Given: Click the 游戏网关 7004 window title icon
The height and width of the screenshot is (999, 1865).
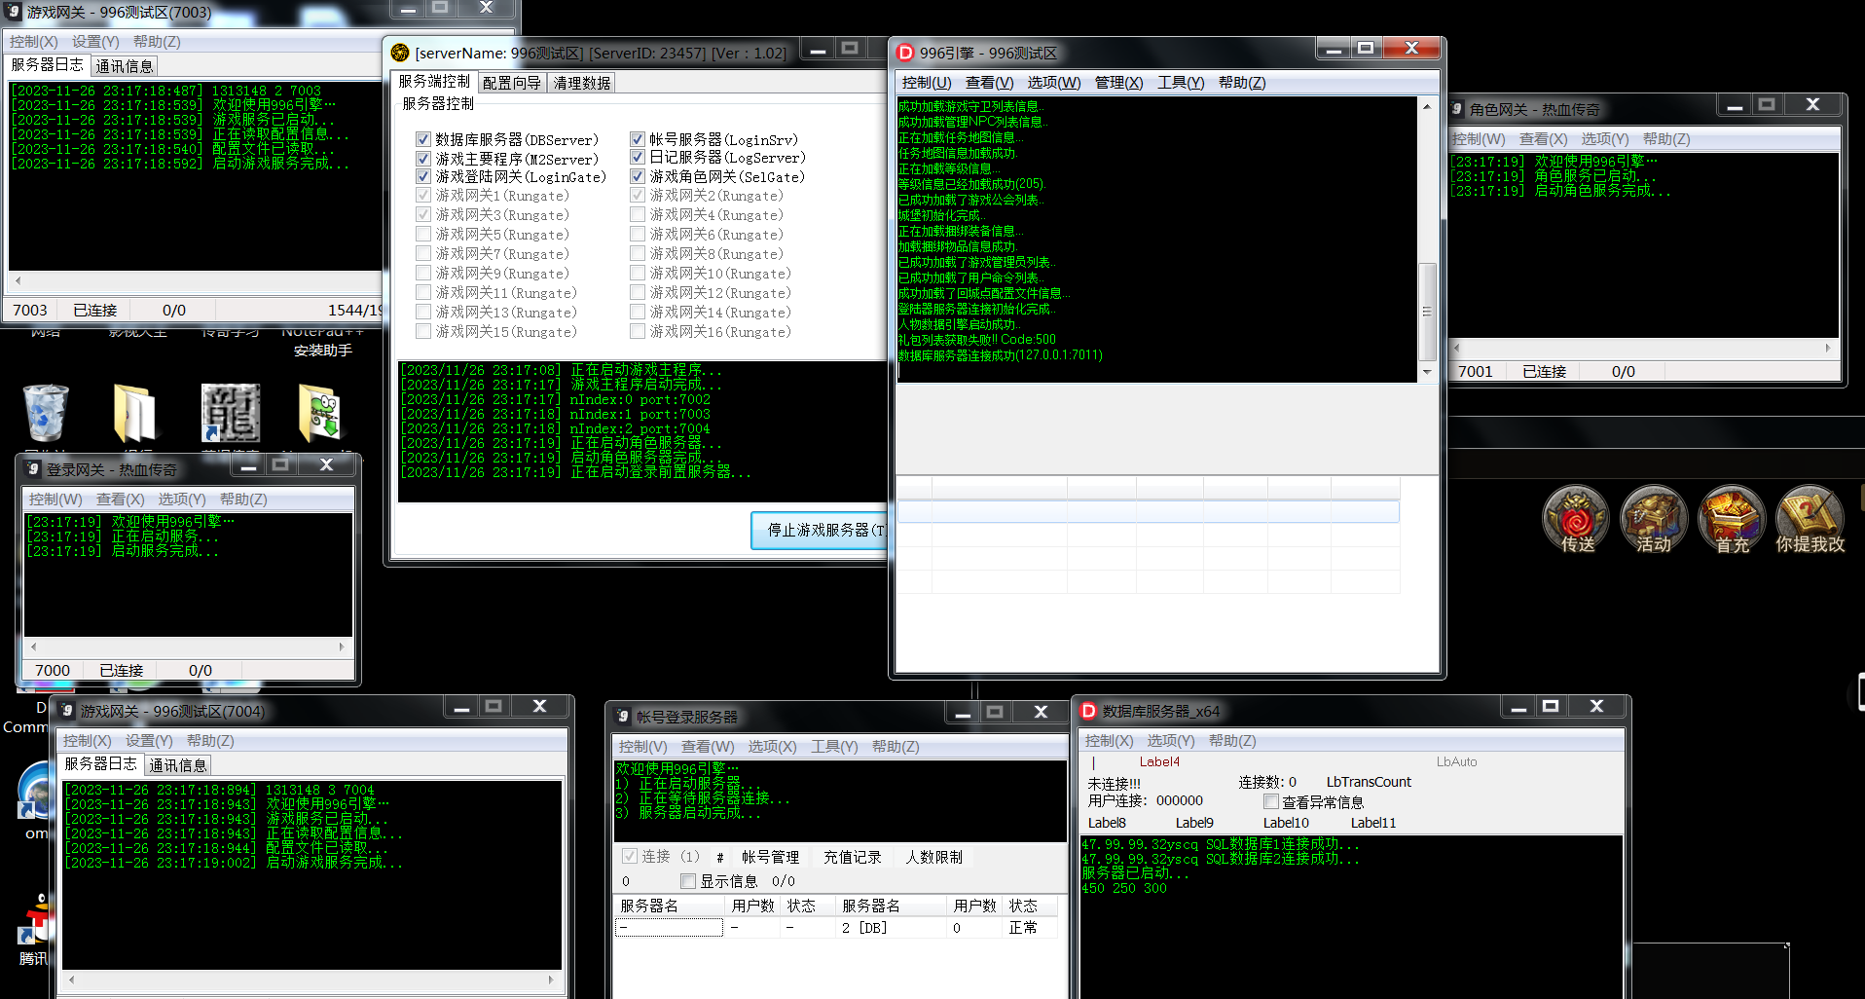Looking at the screenshot, I should tap(66, 711).
